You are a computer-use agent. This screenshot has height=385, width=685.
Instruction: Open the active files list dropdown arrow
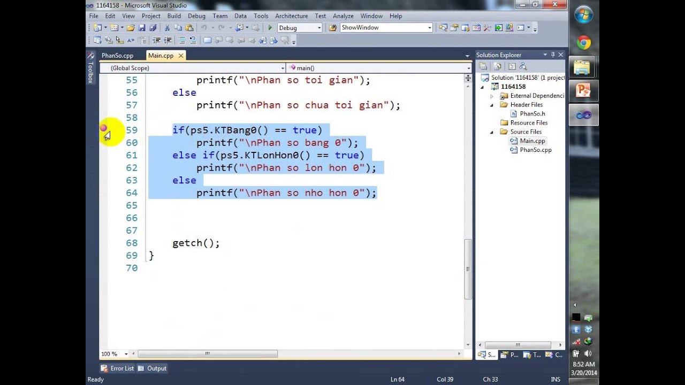[x=467, y=56]
